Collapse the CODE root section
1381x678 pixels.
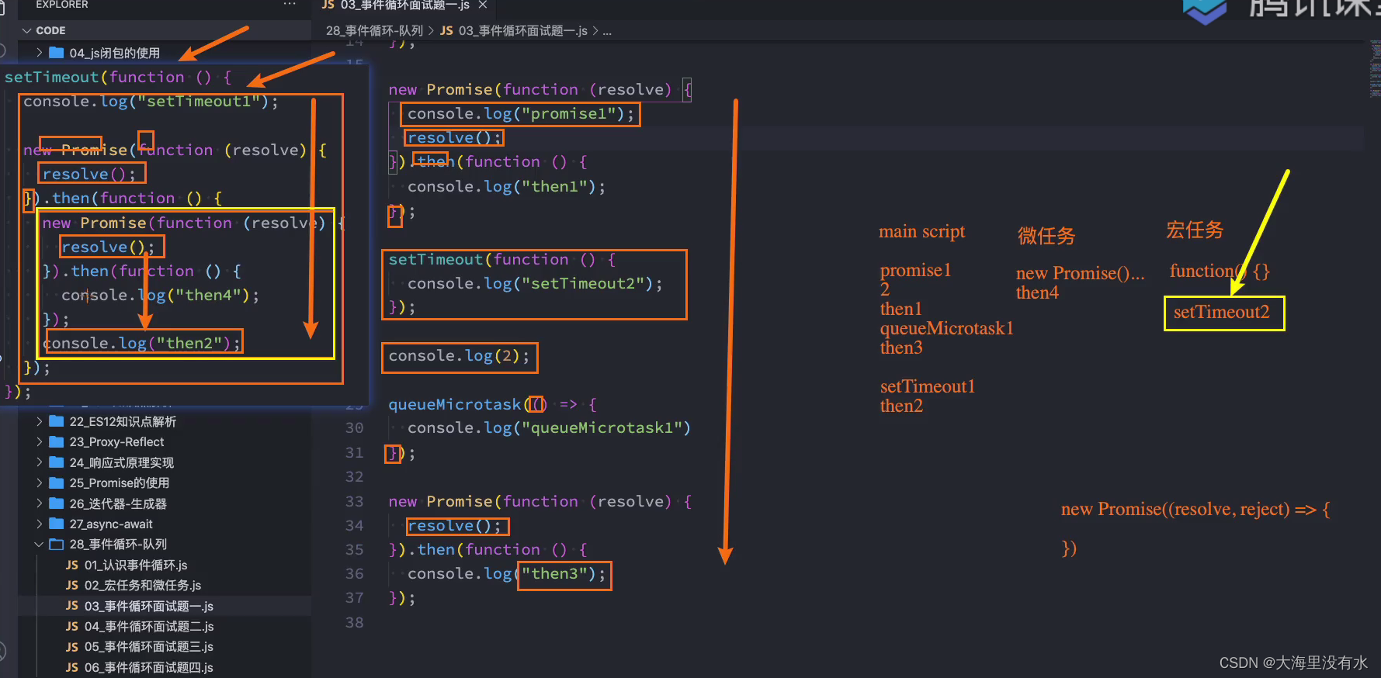click(x=27, y=30)
